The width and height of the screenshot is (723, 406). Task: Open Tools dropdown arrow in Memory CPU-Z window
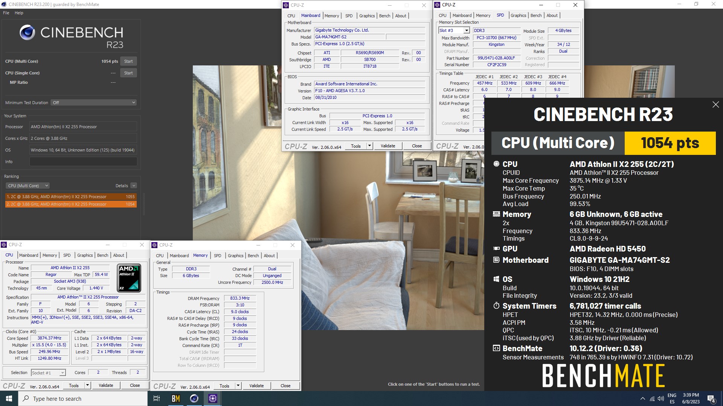(x=238, y=386)
